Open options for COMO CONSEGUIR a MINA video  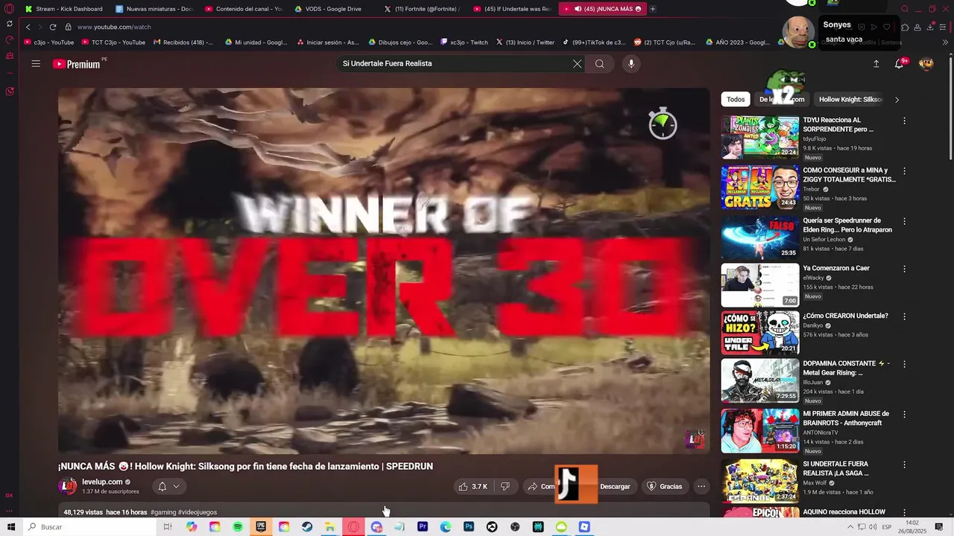[x=905, y=170]
